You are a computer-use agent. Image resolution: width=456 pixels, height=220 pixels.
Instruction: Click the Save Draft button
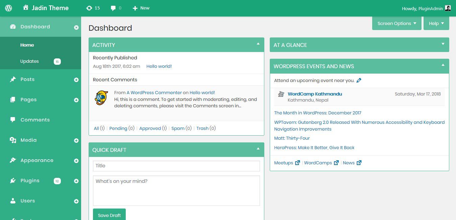pyautogui.click(x=109, y=215)
